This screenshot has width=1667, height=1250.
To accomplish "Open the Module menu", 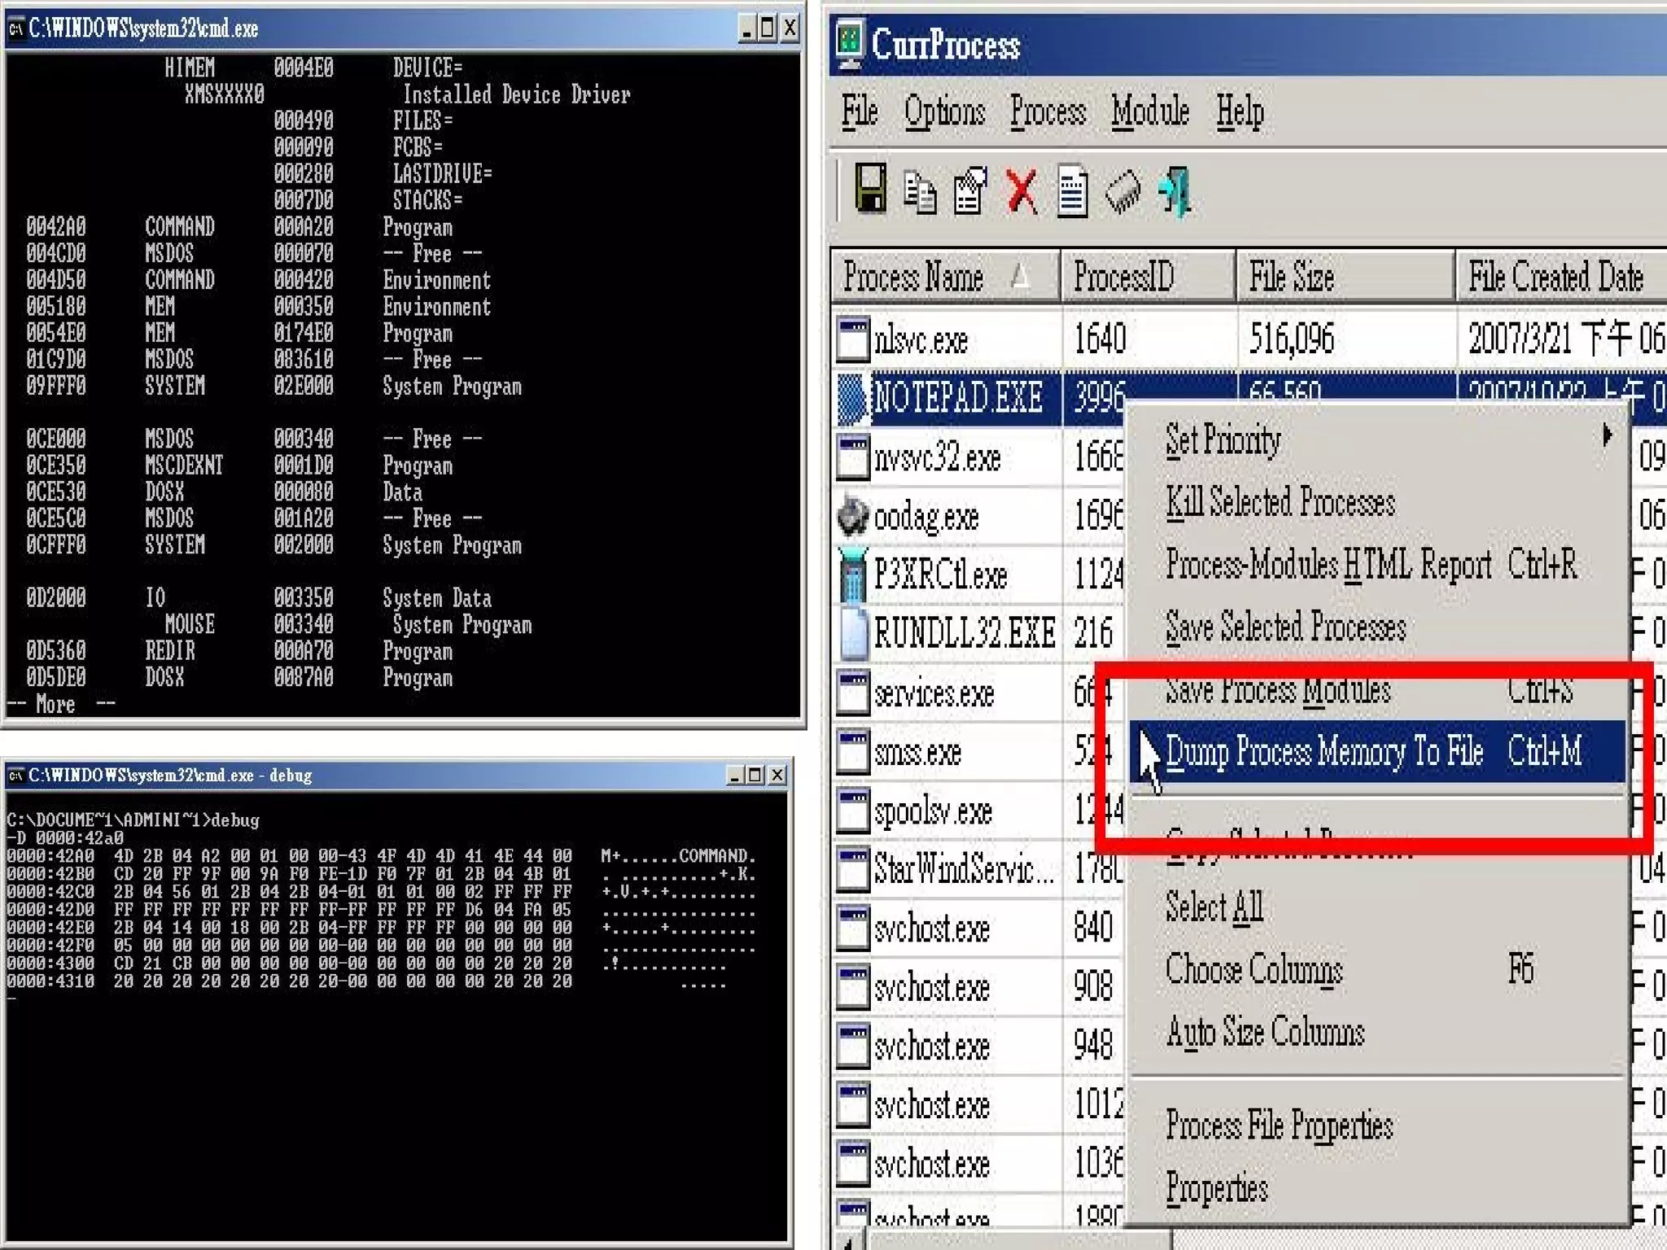I will tap(1150, 111).
